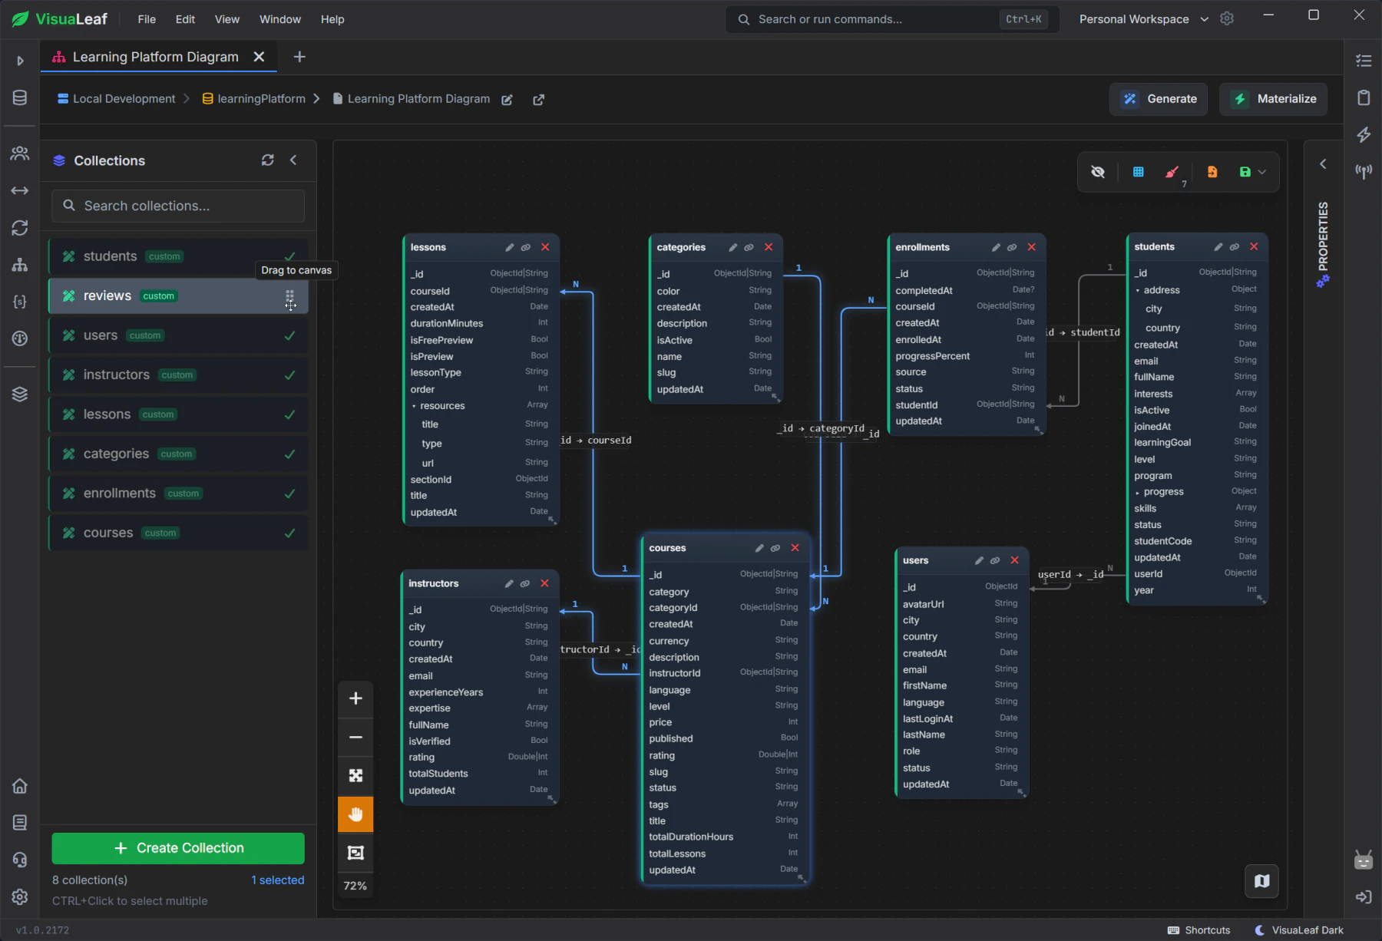
Task: Toggle the categories collection checkmark
Action: (x=289, y=454)
